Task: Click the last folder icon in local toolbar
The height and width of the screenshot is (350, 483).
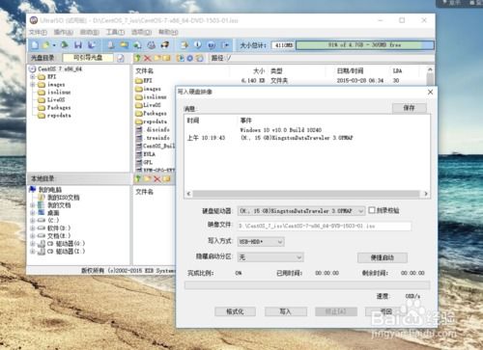Action: (x=166, y=179)
